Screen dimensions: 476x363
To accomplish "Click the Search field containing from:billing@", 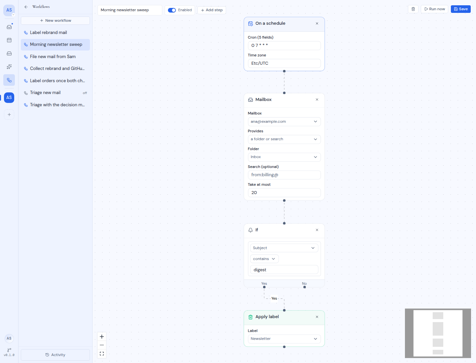I will [x=284, y=175].
